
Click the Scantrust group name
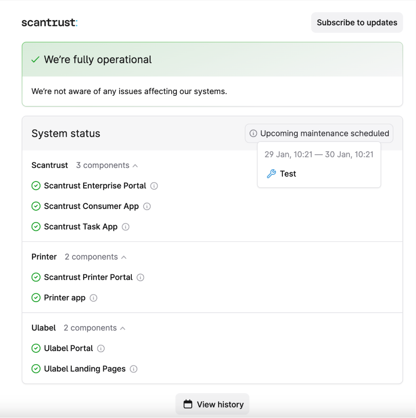coord(49,165)
